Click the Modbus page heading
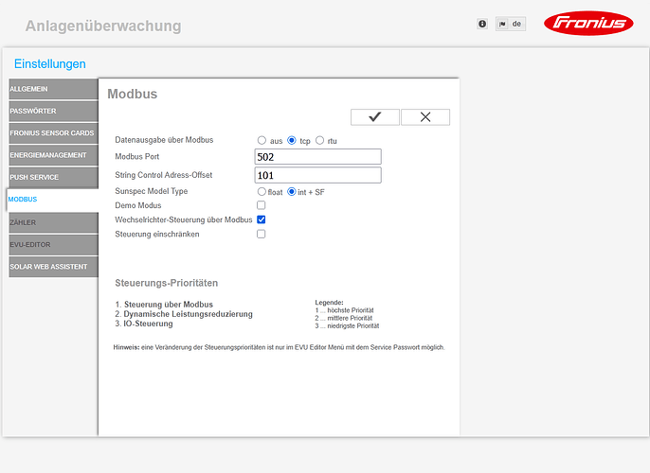The image size is (650, 473). [133, 94]
